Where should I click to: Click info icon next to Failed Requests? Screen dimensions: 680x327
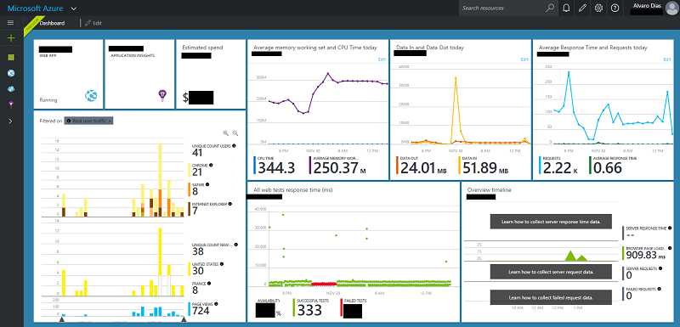click(660, 289)
